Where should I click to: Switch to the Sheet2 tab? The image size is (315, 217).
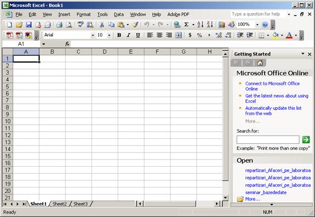tap(60, 204)
